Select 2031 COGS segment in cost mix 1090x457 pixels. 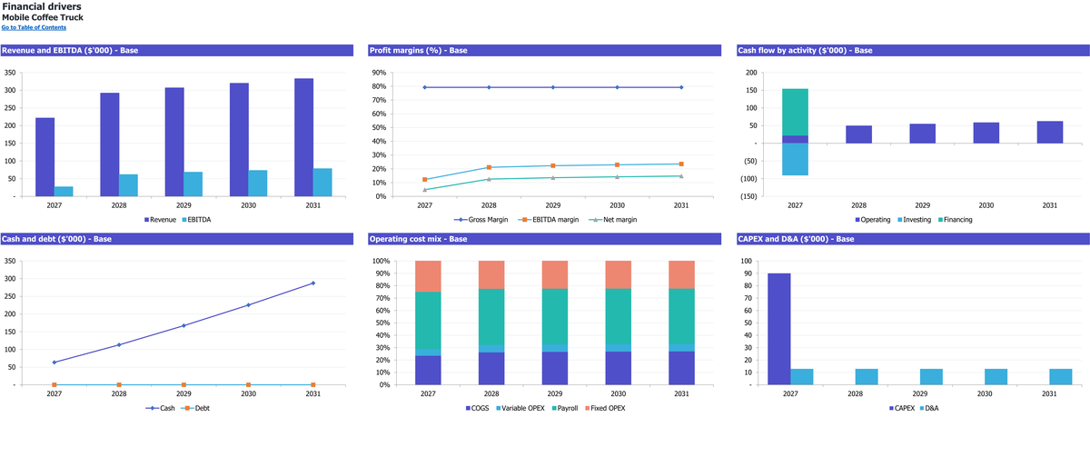(682, 368)
